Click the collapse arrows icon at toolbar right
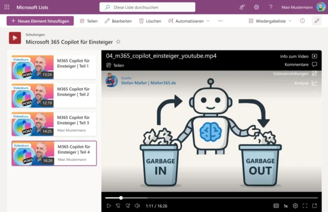Viewport: 328px width, 212px height. pos(317,20)
